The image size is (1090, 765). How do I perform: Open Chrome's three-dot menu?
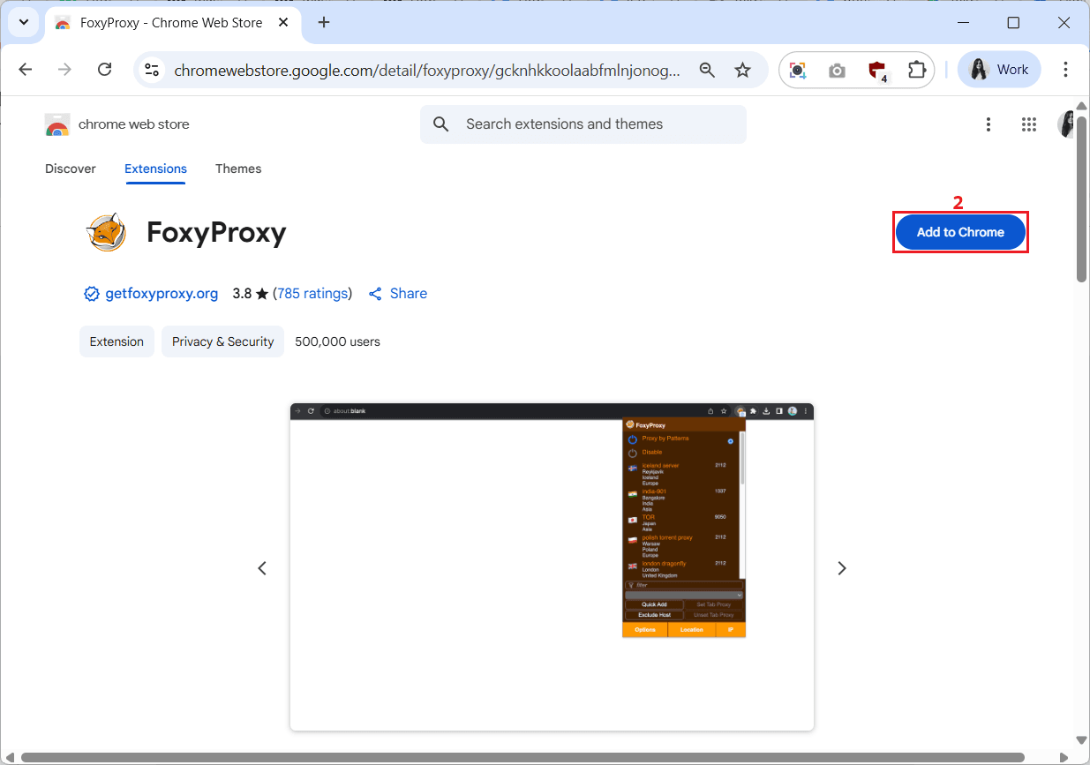1065,70
